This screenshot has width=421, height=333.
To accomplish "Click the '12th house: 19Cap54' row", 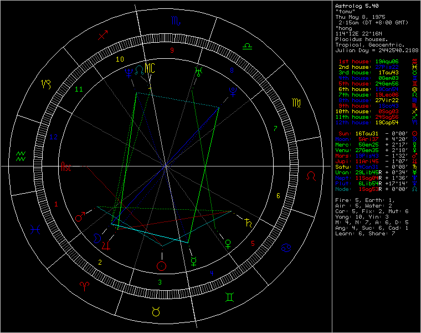I will [x=377, y=123].
